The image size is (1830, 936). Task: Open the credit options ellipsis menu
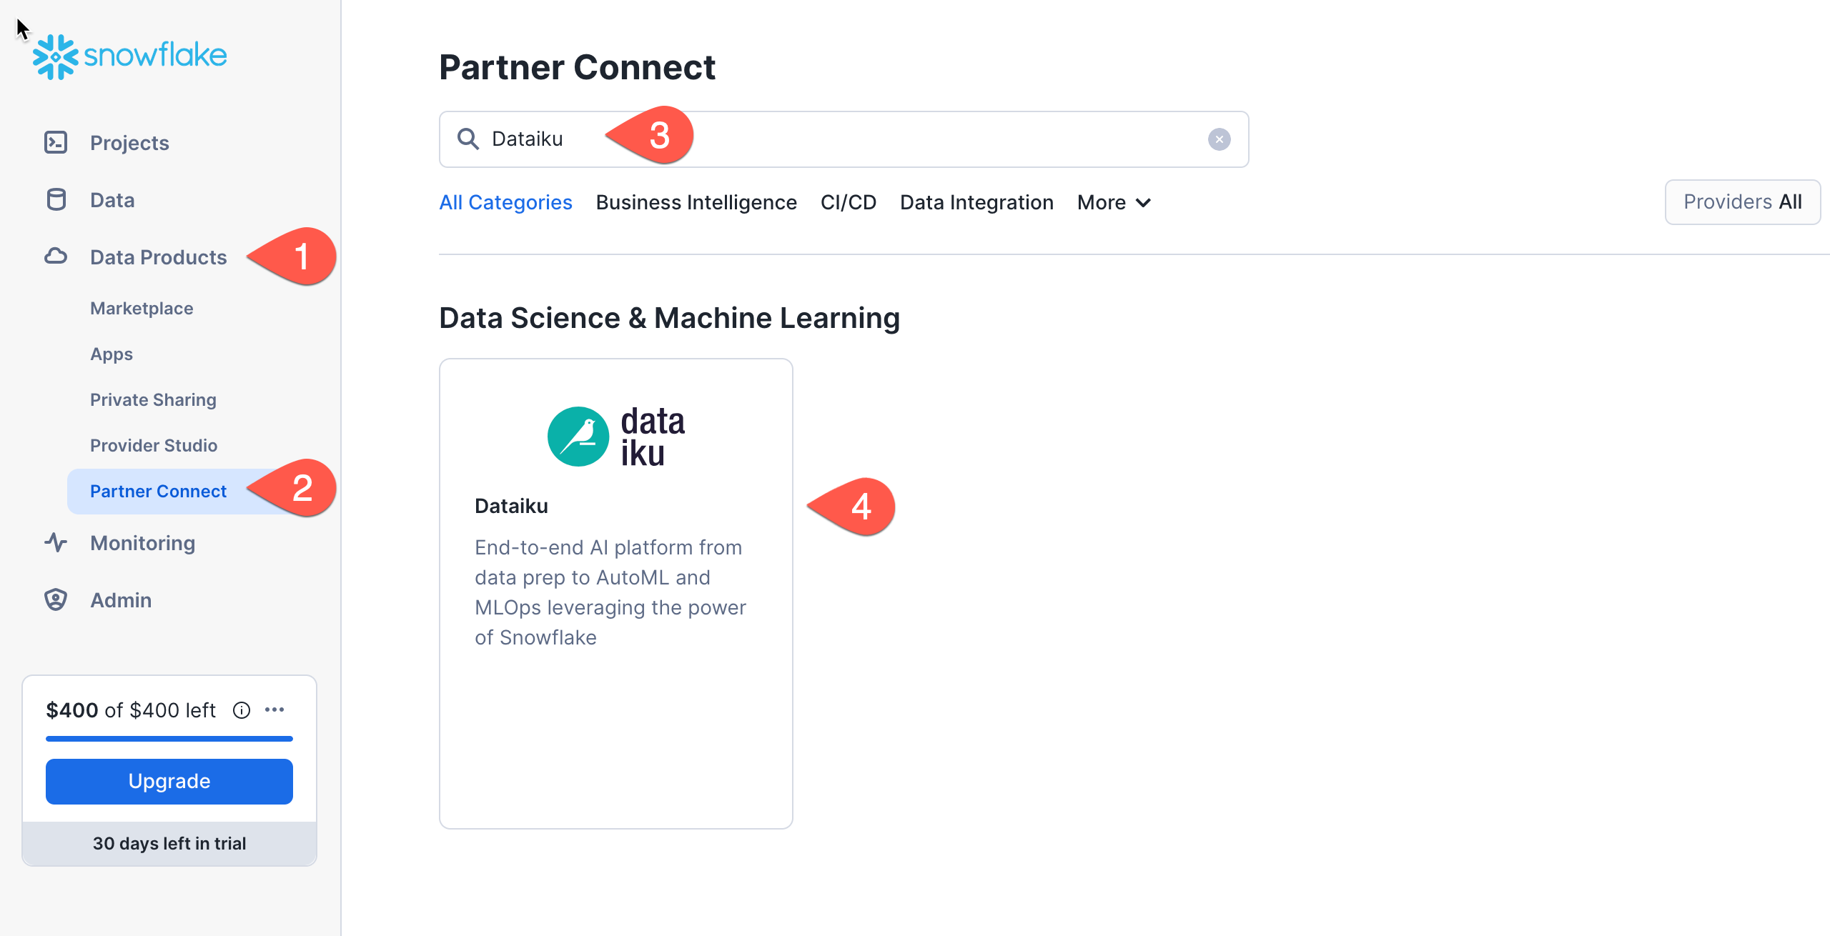[x=274, y=710]
